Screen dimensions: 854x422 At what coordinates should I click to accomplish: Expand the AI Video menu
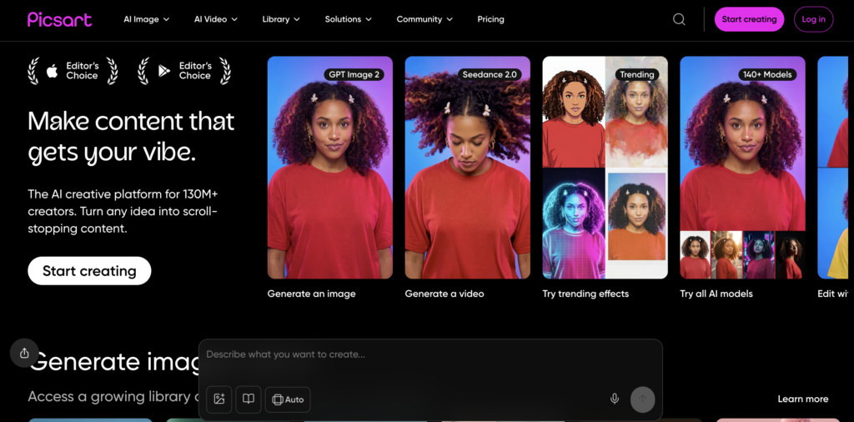click(x=216, y=19)
